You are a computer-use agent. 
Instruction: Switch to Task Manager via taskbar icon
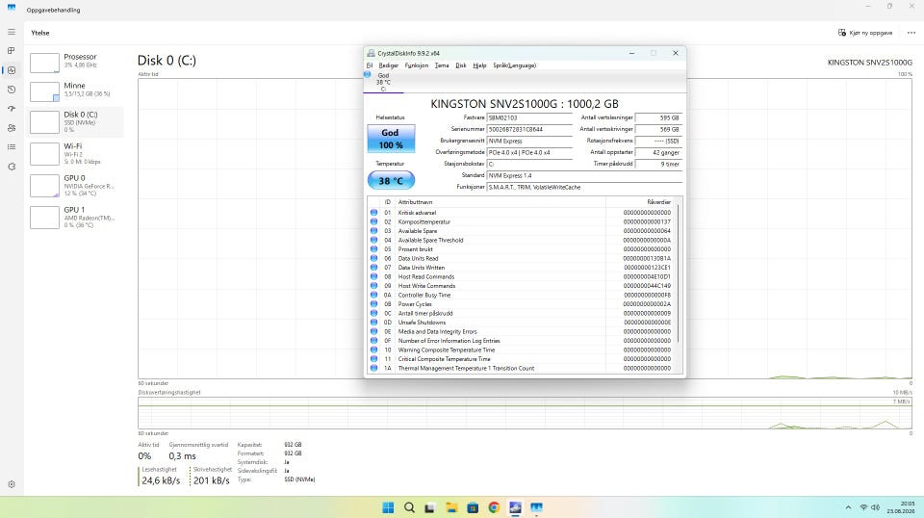click(536, 507)
